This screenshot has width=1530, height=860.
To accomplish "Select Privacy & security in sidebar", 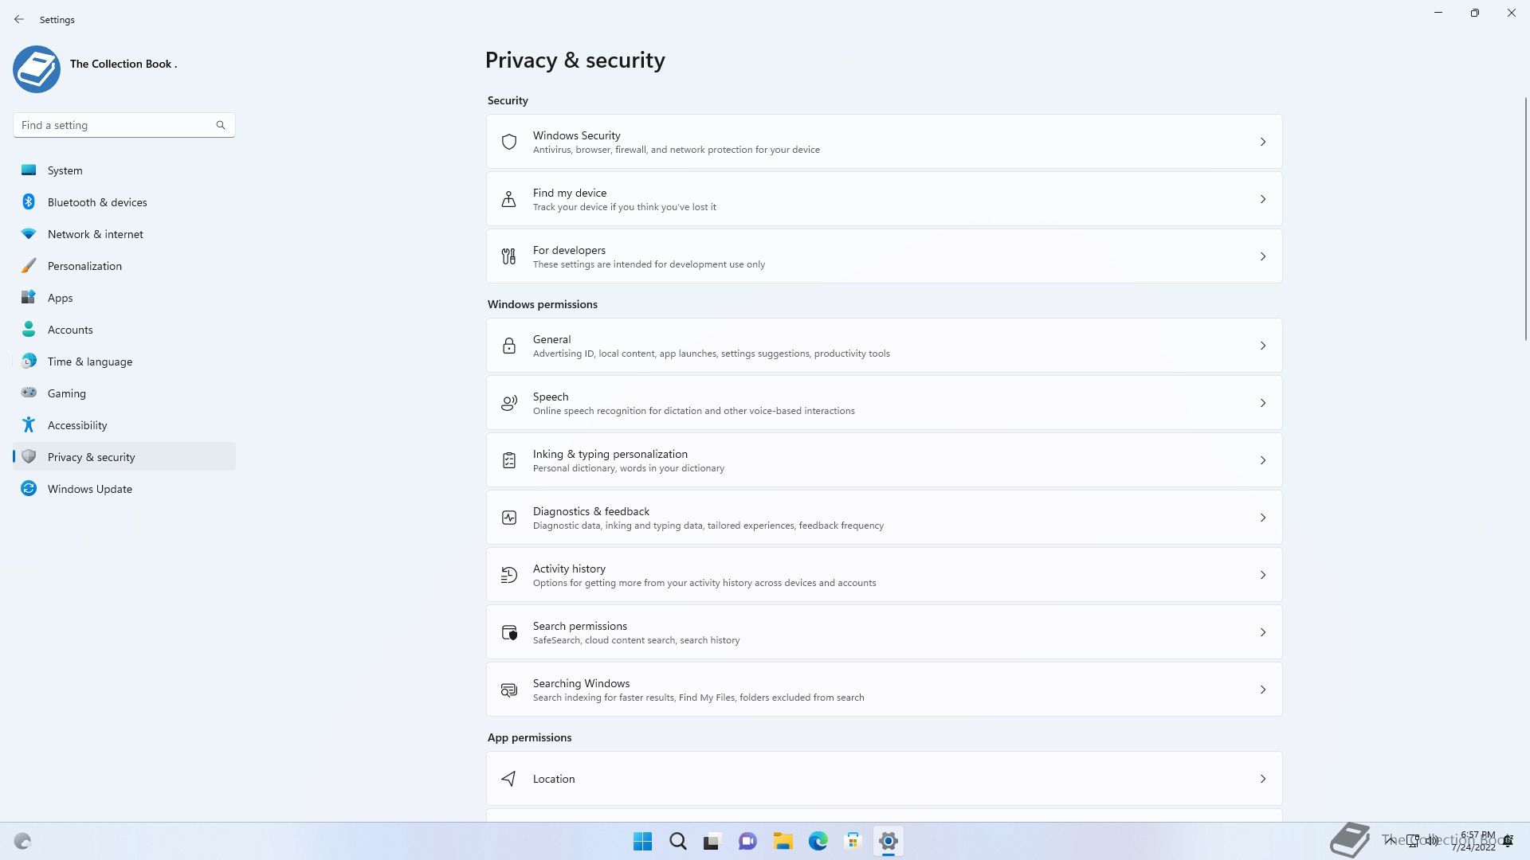I will [x=124, y=457].
